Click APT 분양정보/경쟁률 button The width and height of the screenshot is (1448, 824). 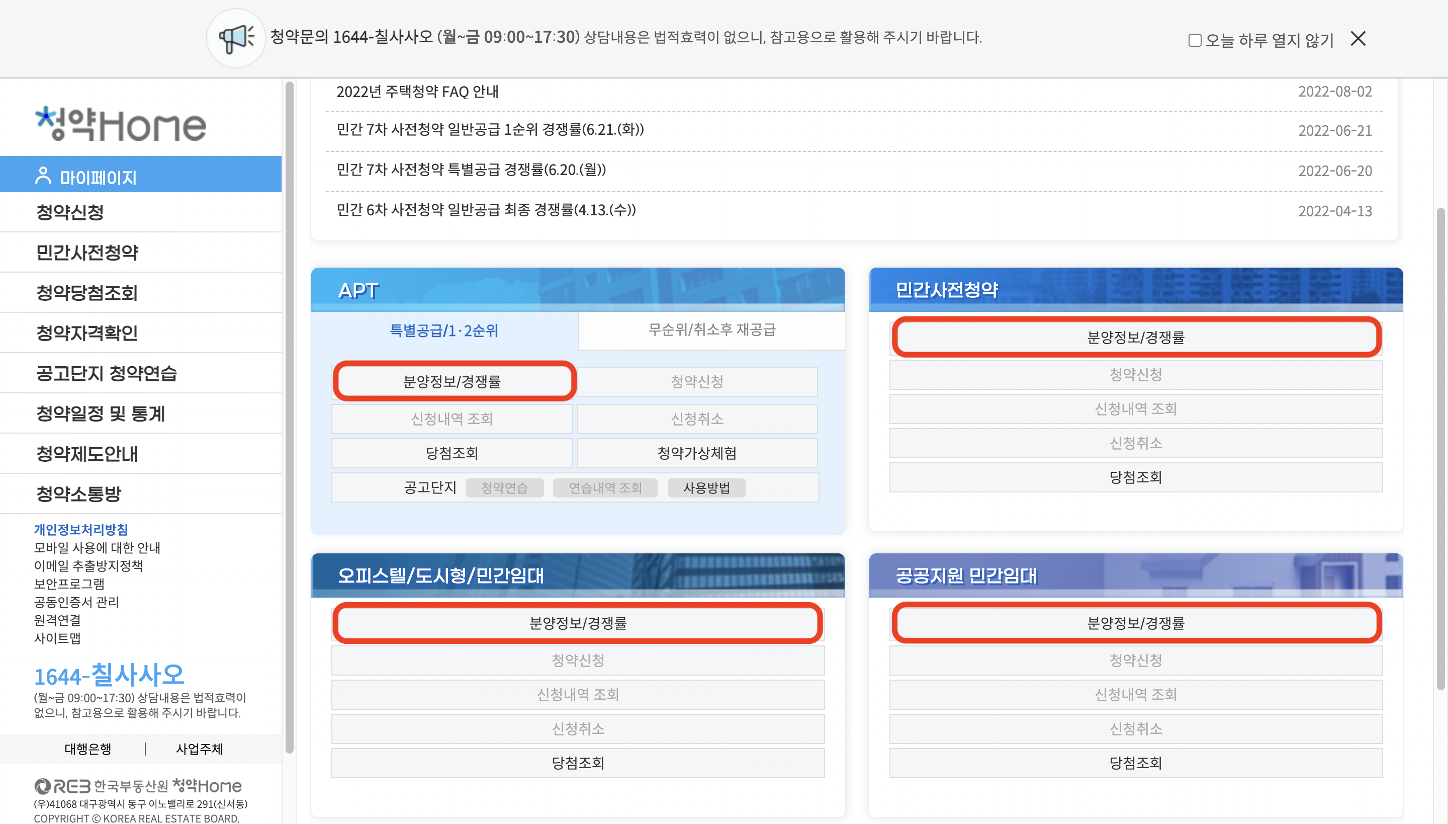452,381
